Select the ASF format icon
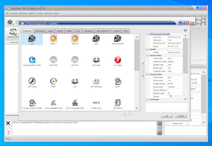 tap(75, 83)
